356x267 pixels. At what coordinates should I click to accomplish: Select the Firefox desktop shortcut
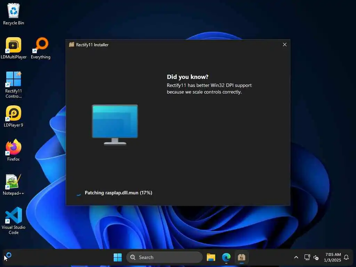14,150
